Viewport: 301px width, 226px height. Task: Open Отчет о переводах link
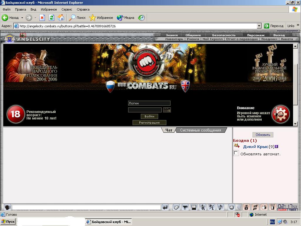242,39
